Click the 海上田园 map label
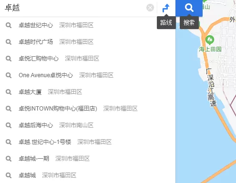Viewport: 236px width, 183px height. pos(210,49)
